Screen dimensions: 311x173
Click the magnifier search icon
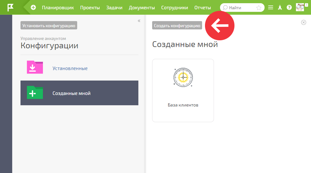tap(225, 8)
